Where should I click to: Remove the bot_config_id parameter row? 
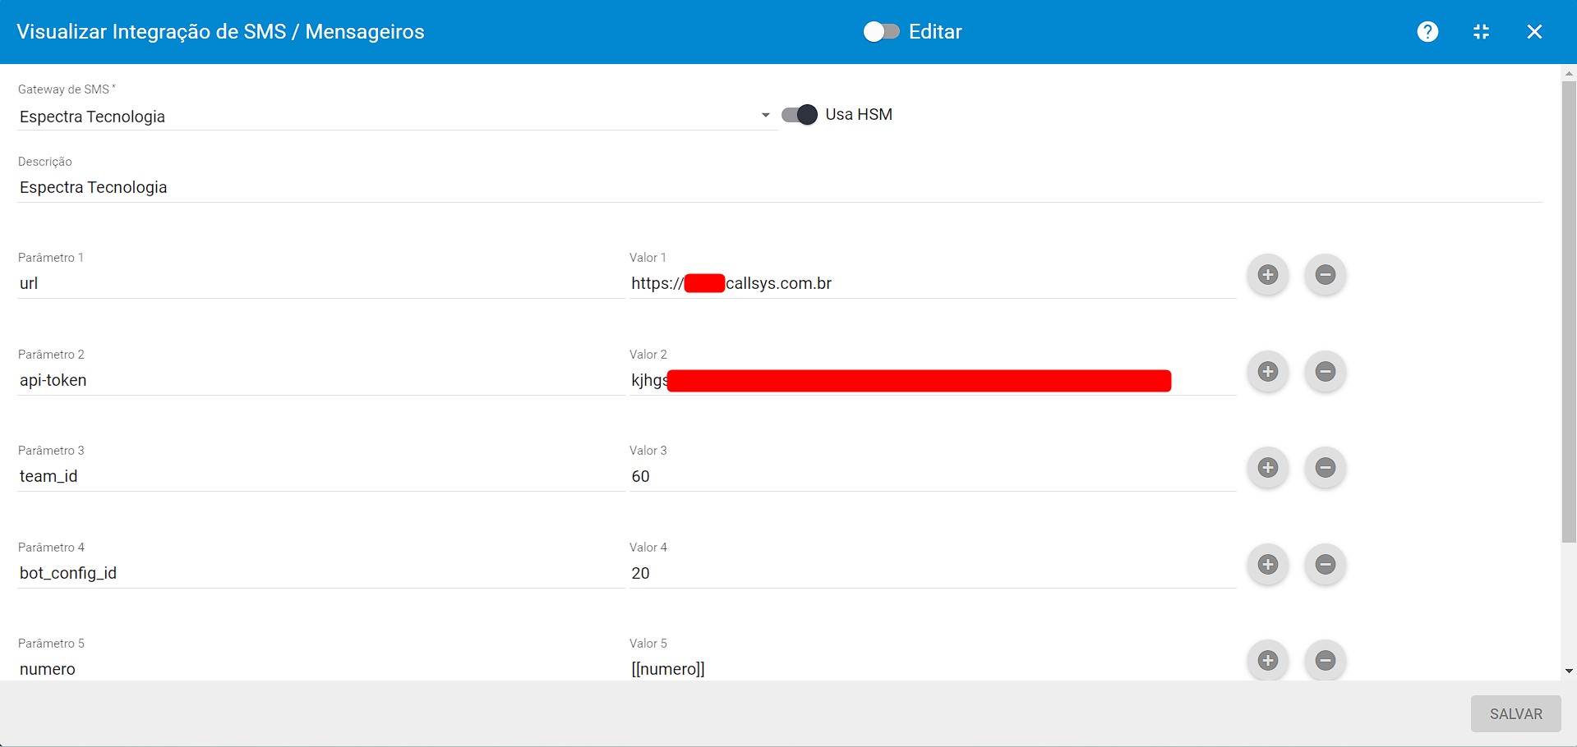(1326, 565)
